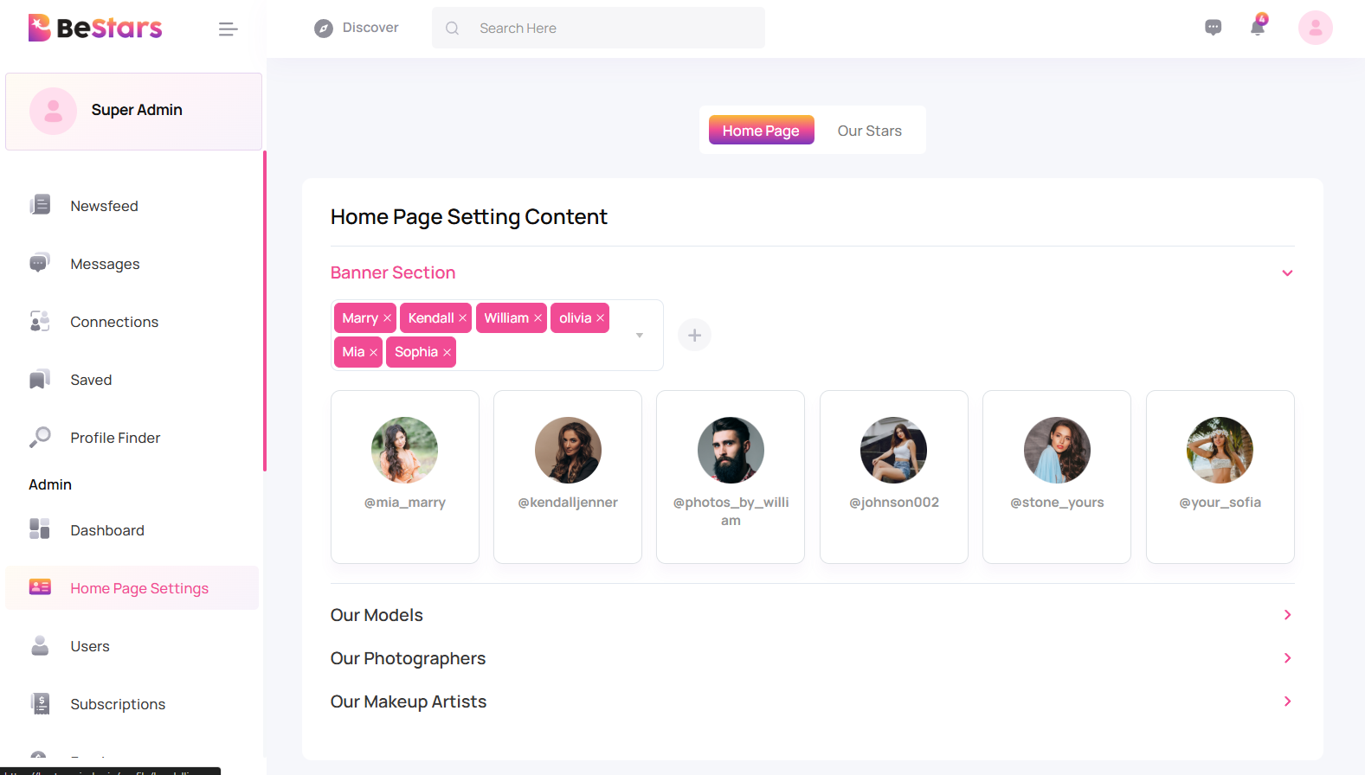The image size is (1365, 775).
Task: Click the @kendalljenner profile thumbnail
Action: click(567, 450)
